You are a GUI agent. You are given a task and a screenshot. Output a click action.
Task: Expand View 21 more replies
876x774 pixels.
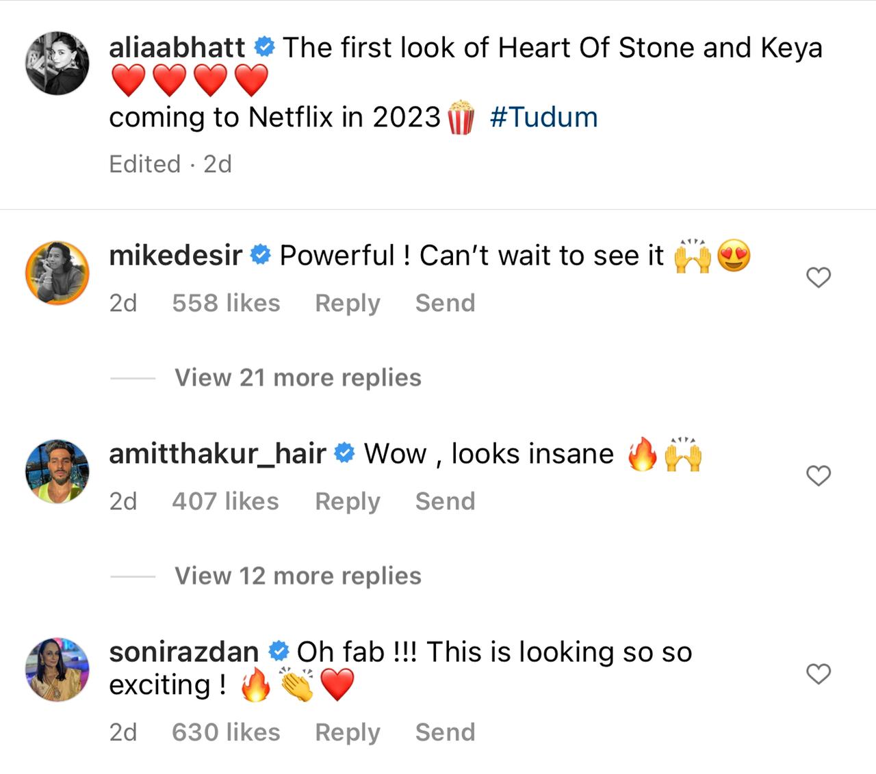(298, 377)
